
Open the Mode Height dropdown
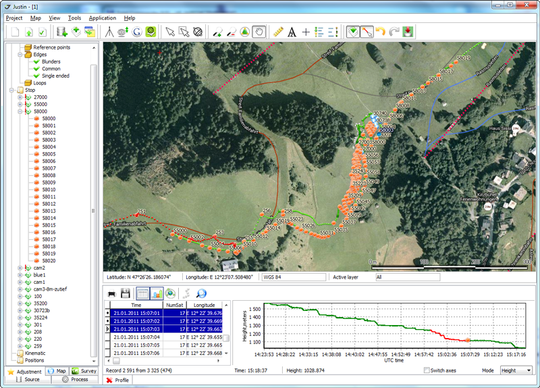pyautogui.click(x=516, y=370)
